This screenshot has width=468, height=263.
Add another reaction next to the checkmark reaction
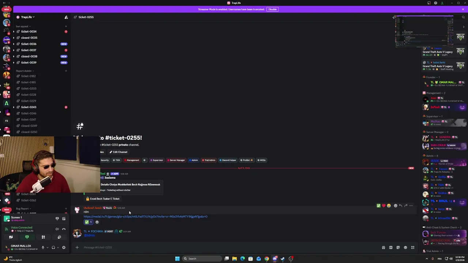pyautogui.click(x=97, y=222)
